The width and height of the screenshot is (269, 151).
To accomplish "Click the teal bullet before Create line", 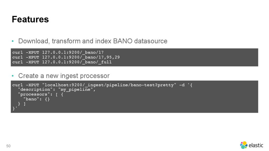I will (x=13, y=76).
